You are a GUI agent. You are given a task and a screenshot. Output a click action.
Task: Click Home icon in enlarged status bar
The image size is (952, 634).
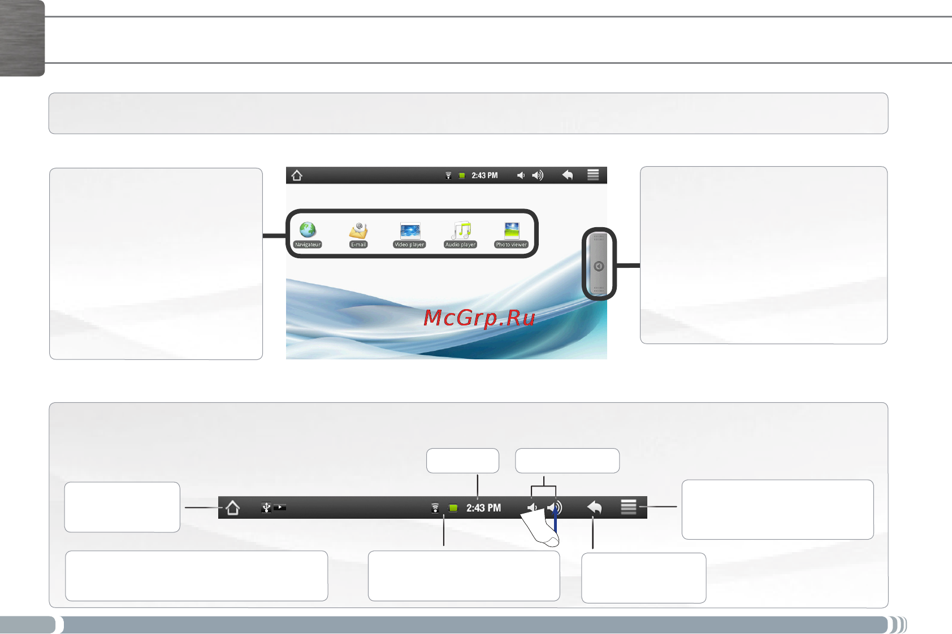click(232, 507)
